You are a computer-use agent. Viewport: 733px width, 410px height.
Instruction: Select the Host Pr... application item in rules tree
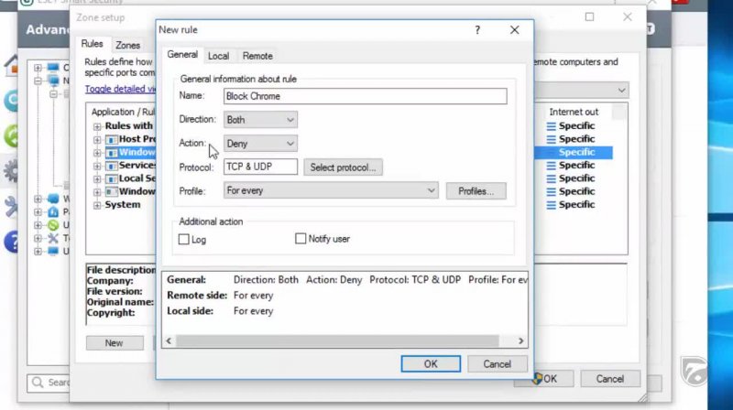tap(136, 139)
